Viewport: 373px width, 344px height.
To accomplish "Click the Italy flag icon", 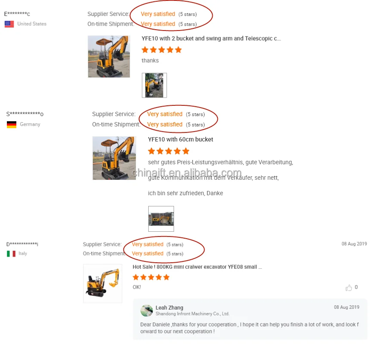I will click(11, 254).
